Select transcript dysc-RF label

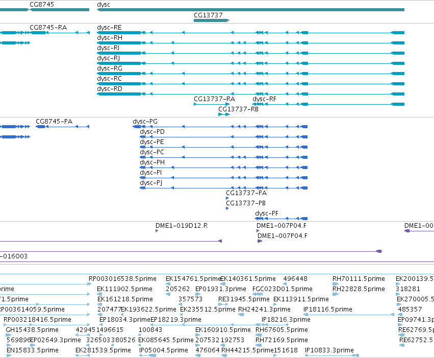pos(264,99)
